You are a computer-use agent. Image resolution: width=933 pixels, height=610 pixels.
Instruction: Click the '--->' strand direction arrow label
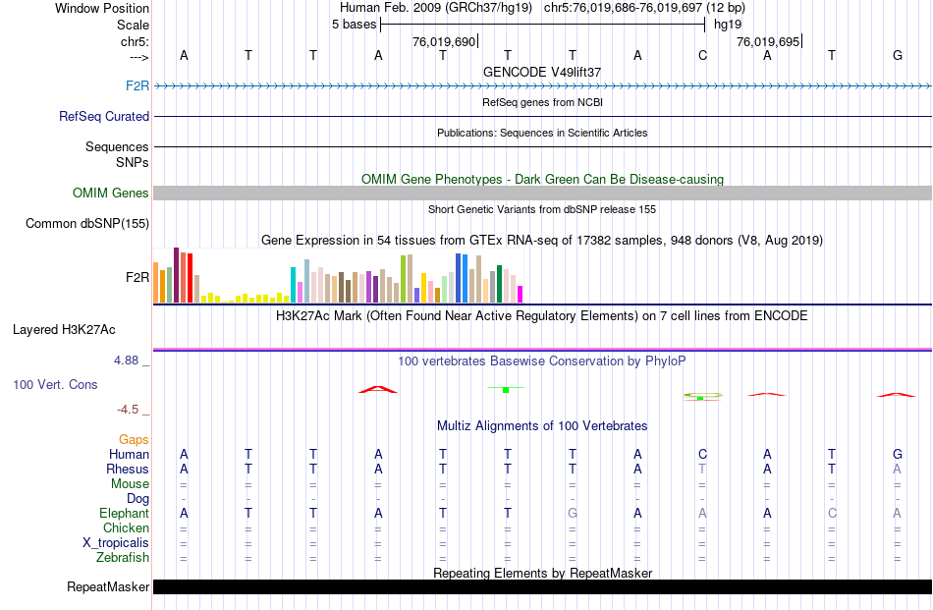[x=138, y=57]
